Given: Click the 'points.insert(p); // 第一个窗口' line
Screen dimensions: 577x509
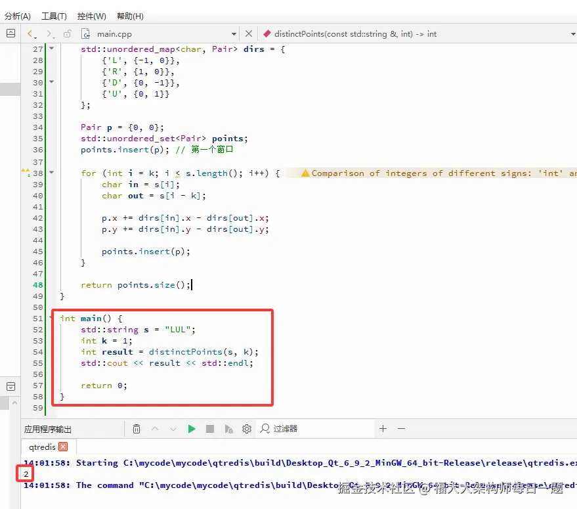Looking at the screenshot, I should coord(157,150).
